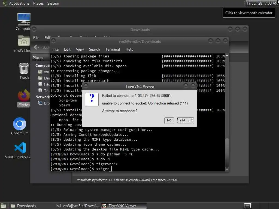Open the Computer desktop icon
279x209 pixels.
24,21
